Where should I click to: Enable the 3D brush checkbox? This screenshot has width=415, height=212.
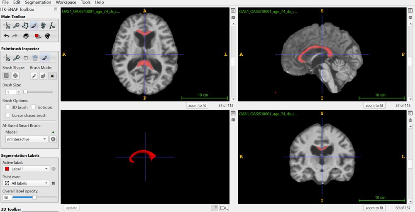7,107
